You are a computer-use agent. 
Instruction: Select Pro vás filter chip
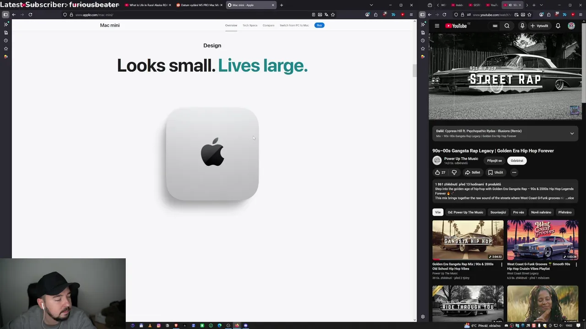(x=519, y=212)
